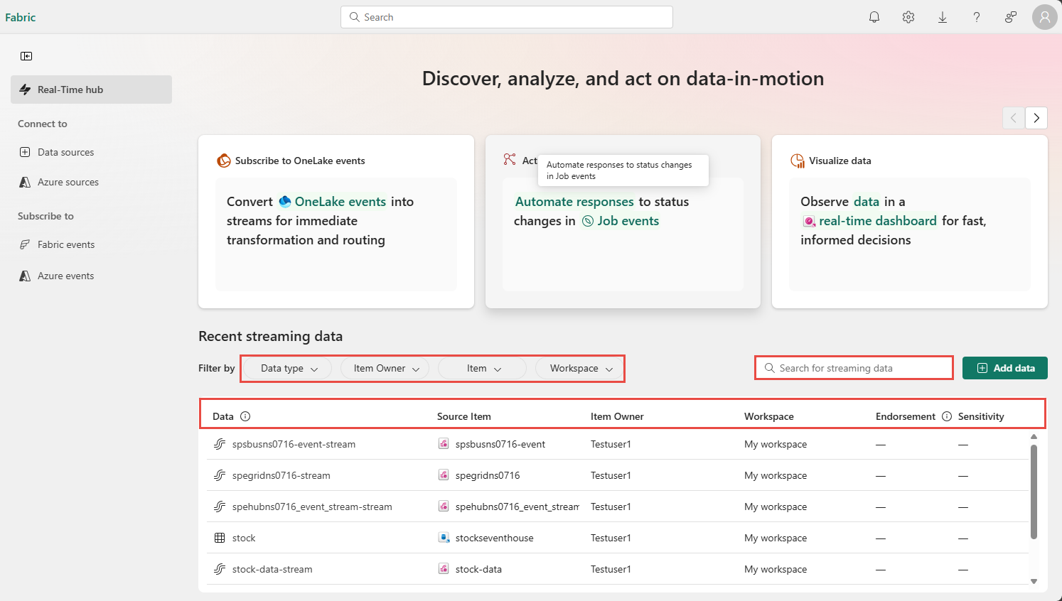The image size is (1062, 601).
Task: Click the Fabric logo text
Action: coord(21,17)
